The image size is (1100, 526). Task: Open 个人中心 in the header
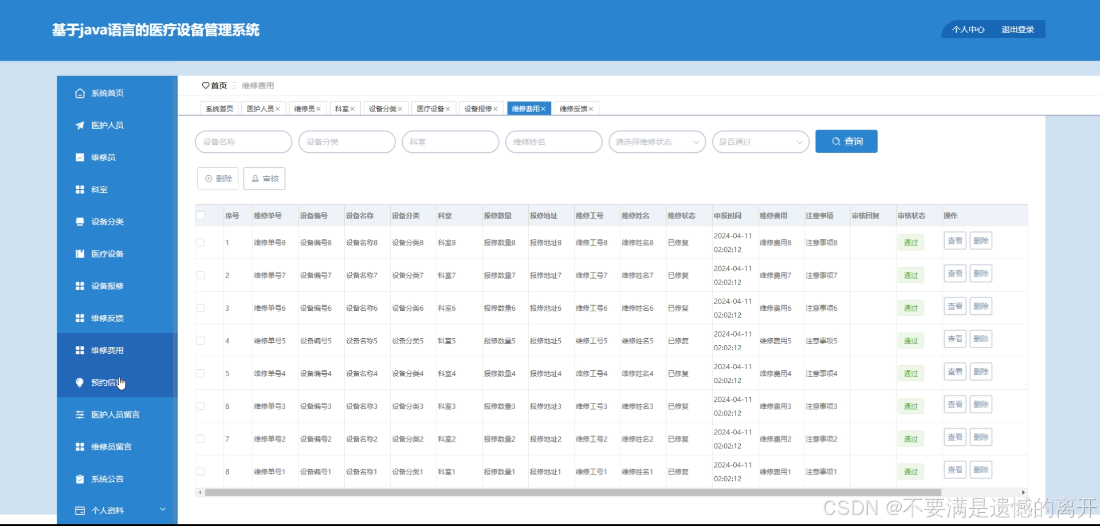click(x=968, y=29)
